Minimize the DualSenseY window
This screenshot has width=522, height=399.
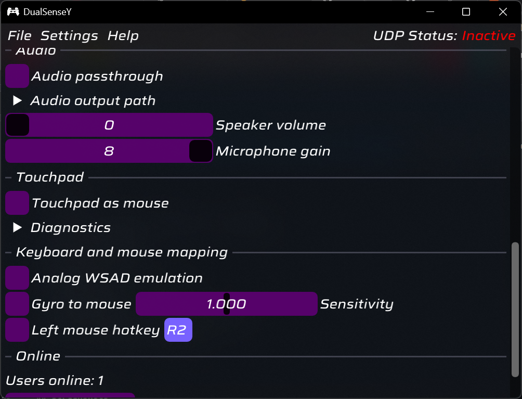tap(430, 11)
